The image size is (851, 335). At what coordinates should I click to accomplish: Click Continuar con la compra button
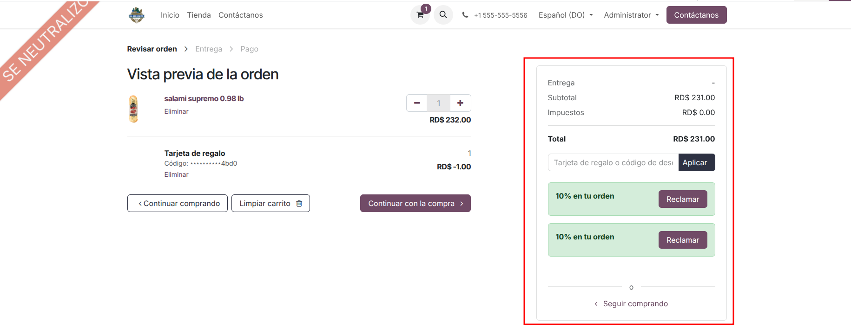tap(415, 203)
